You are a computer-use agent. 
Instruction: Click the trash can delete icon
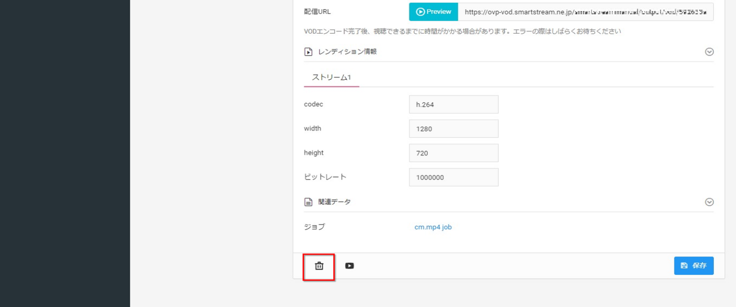[x=319, y=266]
